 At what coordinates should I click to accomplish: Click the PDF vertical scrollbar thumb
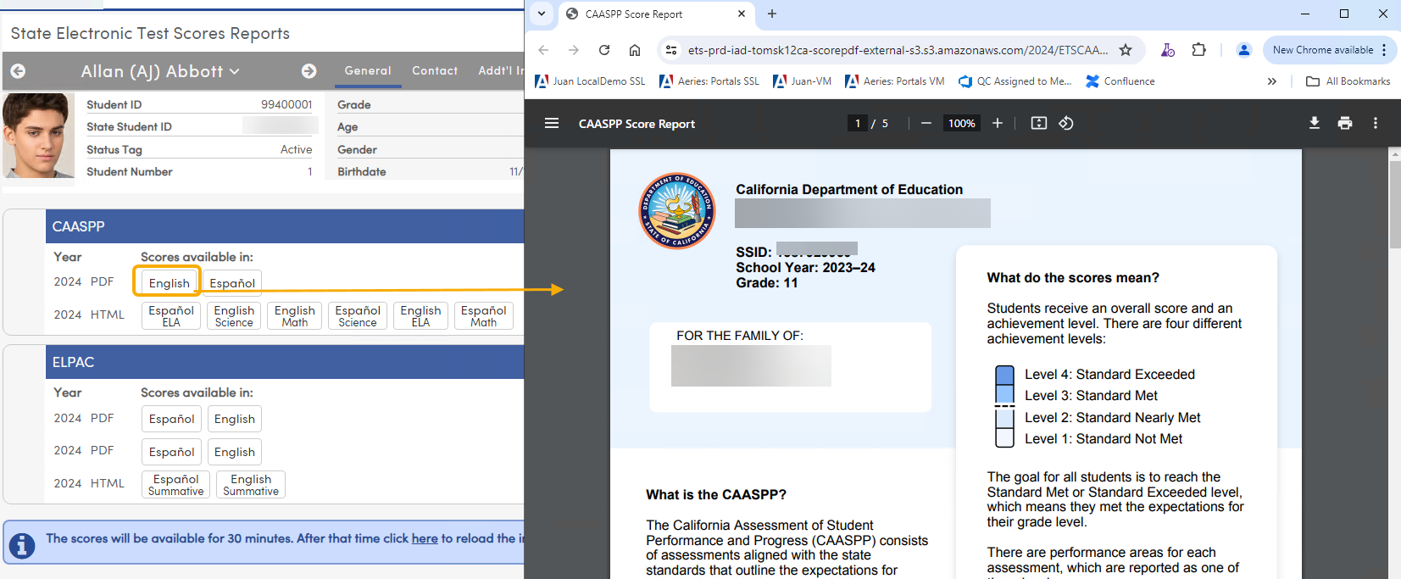pos(1394,204)
